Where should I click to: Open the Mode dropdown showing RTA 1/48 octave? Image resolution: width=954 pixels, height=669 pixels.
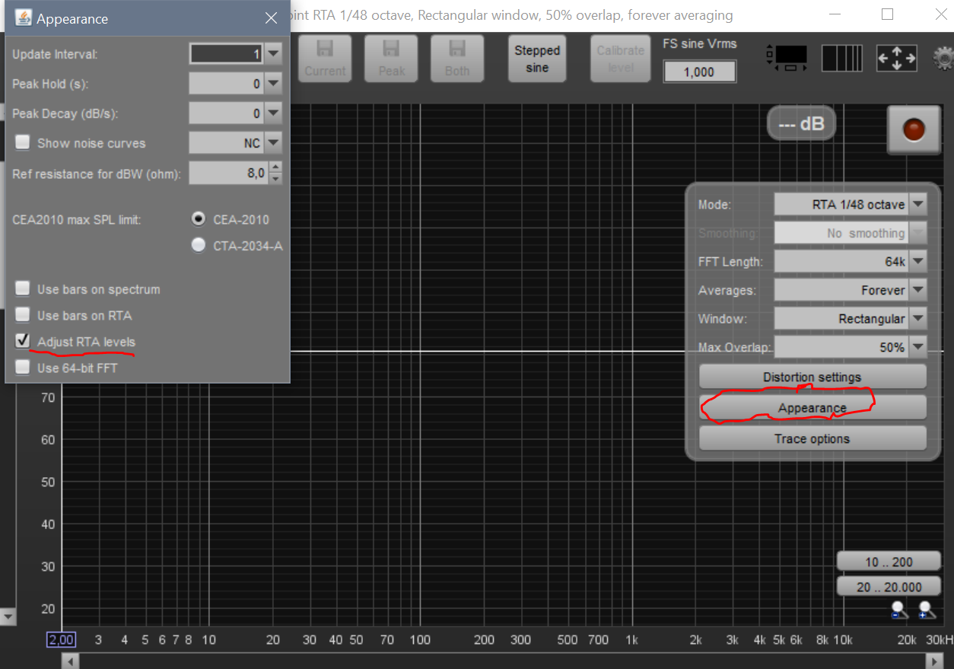pyautogui.click(x=918, y=205)
